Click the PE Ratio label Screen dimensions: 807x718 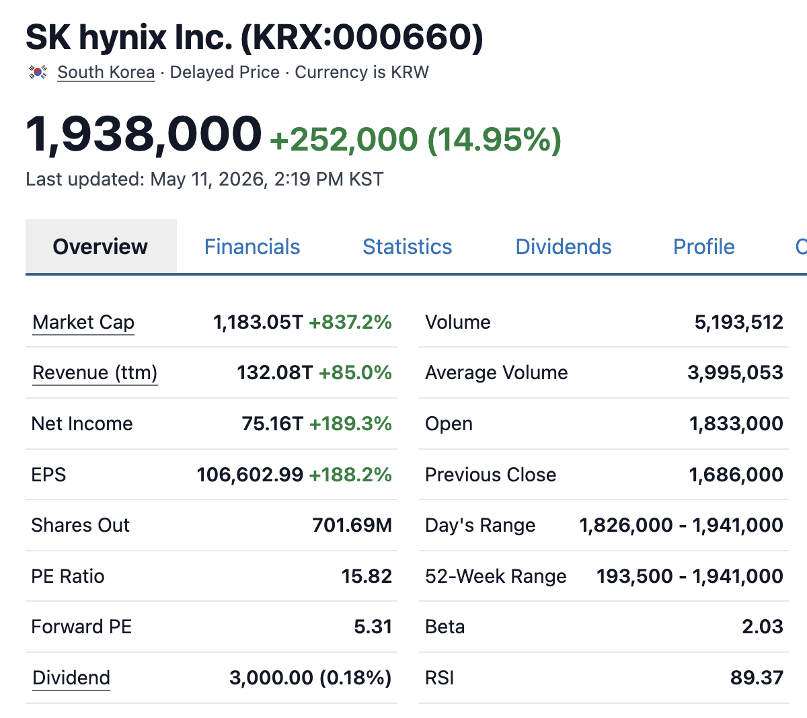tap(68, 576)
